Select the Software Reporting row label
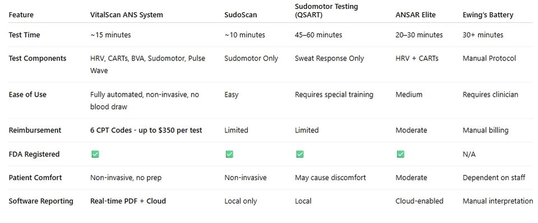The image size is (538, 223). coord(41,201)
